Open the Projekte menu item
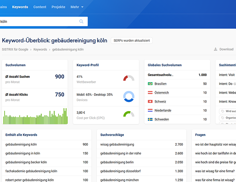This screenshot has height=182, width=236. coord(58,7)
